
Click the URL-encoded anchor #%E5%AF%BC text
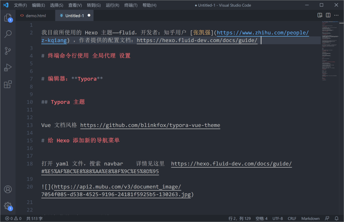coord(100,171)
